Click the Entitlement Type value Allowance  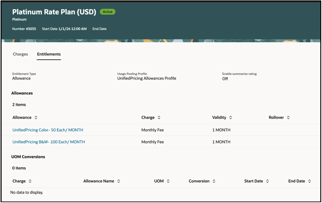tap(21, 78)
